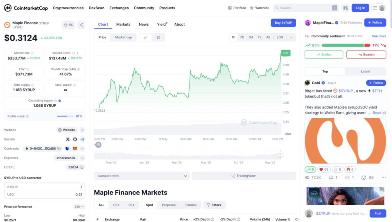Open the Exchanges menu

pyautogui.click(x=119, y=8)
